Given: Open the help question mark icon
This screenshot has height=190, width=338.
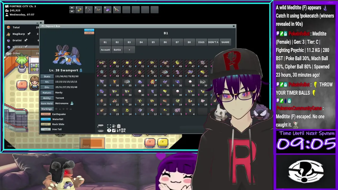Looking at the screenshot, I should 109,130.
